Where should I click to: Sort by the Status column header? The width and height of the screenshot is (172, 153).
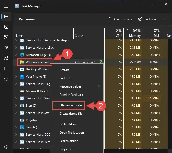89,33
